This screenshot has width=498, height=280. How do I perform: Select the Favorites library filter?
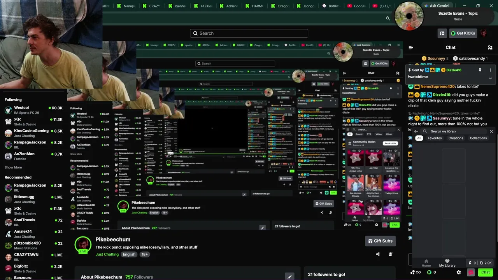point(435,138)
